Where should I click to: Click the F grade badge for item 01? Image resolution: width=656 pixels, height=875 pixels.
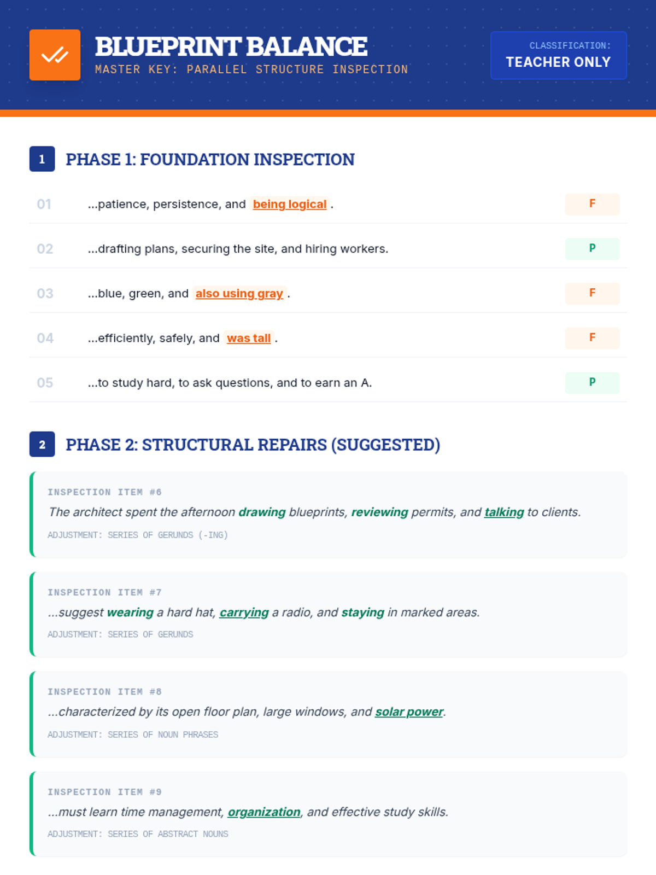[x=592, y=204]
